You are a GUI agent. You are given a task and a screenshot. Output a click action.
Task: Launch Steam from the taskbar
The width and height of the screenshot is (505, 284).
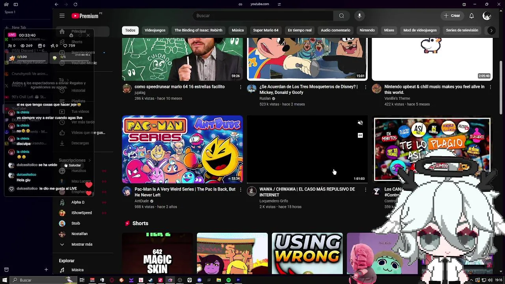pos(150,280)
